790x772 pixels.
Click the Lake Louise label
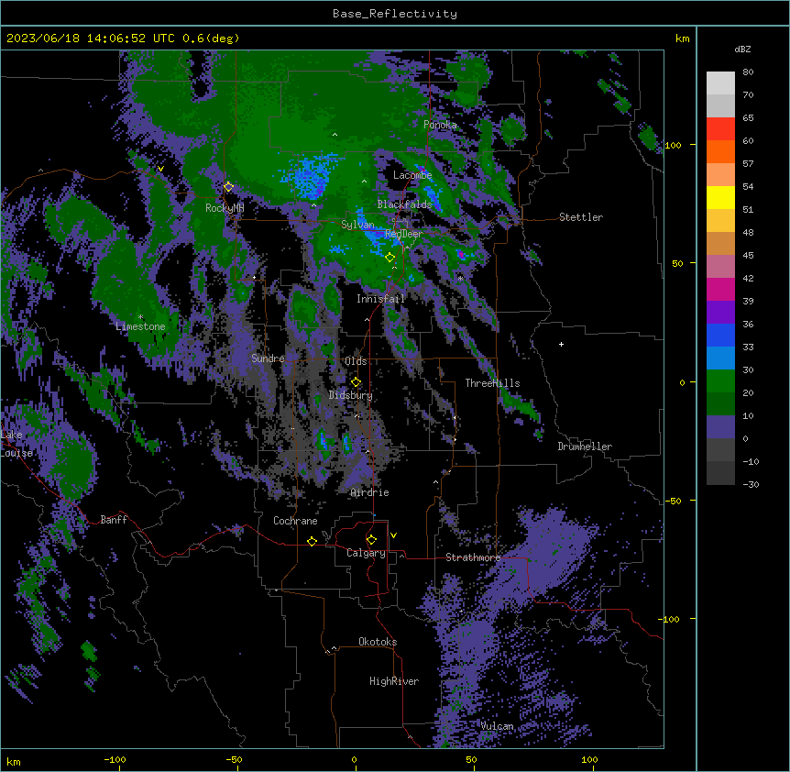tap(16, 444)
